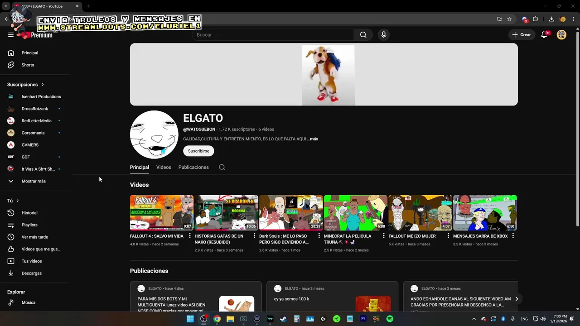Screen dimensions: 580x326
Task: Open options for FALLOUT ME IZO MUJER
Action: (x=448, y=236)
